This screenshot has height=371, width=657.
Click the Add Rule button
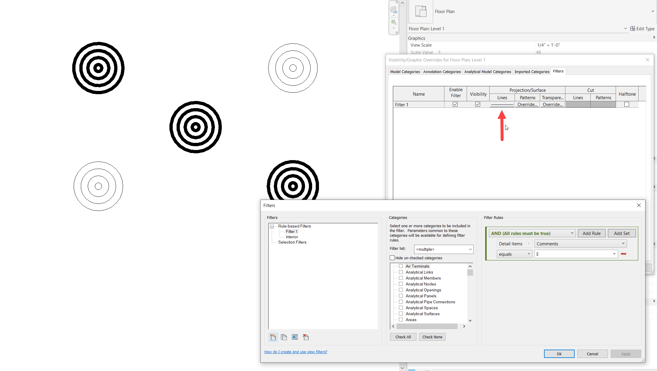click(591, 233)
